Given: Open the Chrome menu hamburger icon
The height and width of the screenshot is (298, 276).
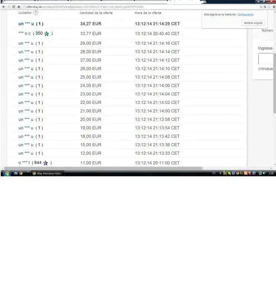Looking at the screenshot, I should pos(273,7).
